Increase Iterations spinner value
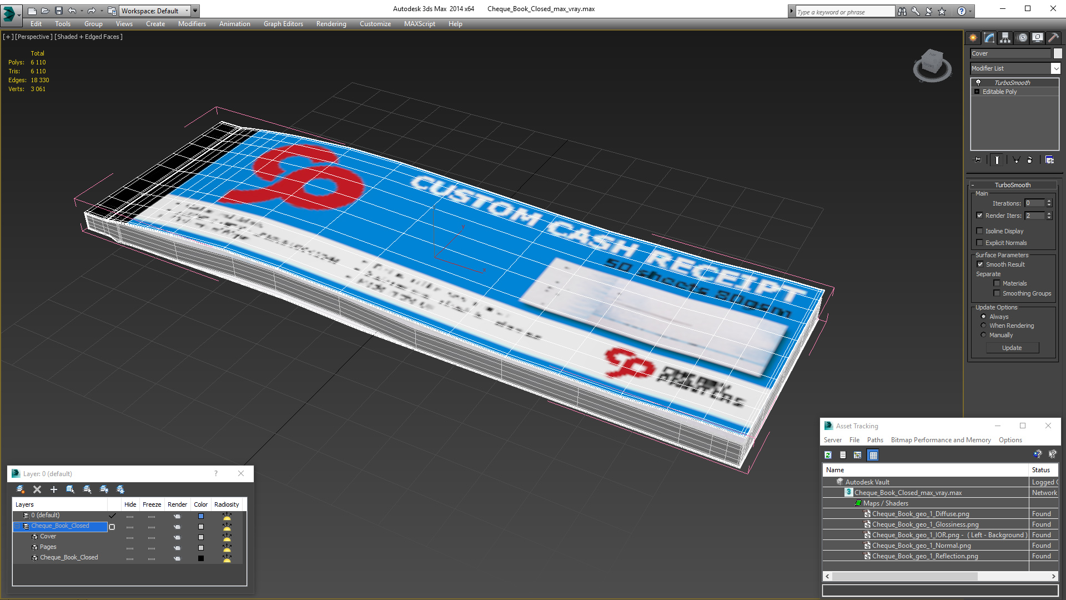Viewport: 1066px width, 600px height. pyautogui.click(x=1049, y=201)
